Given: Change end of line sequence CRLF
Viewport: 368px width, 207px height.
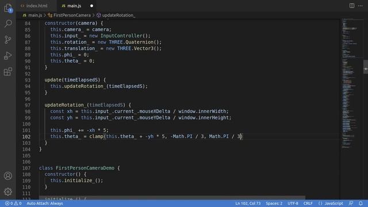Looking at the screenshot, I should 308,203.
